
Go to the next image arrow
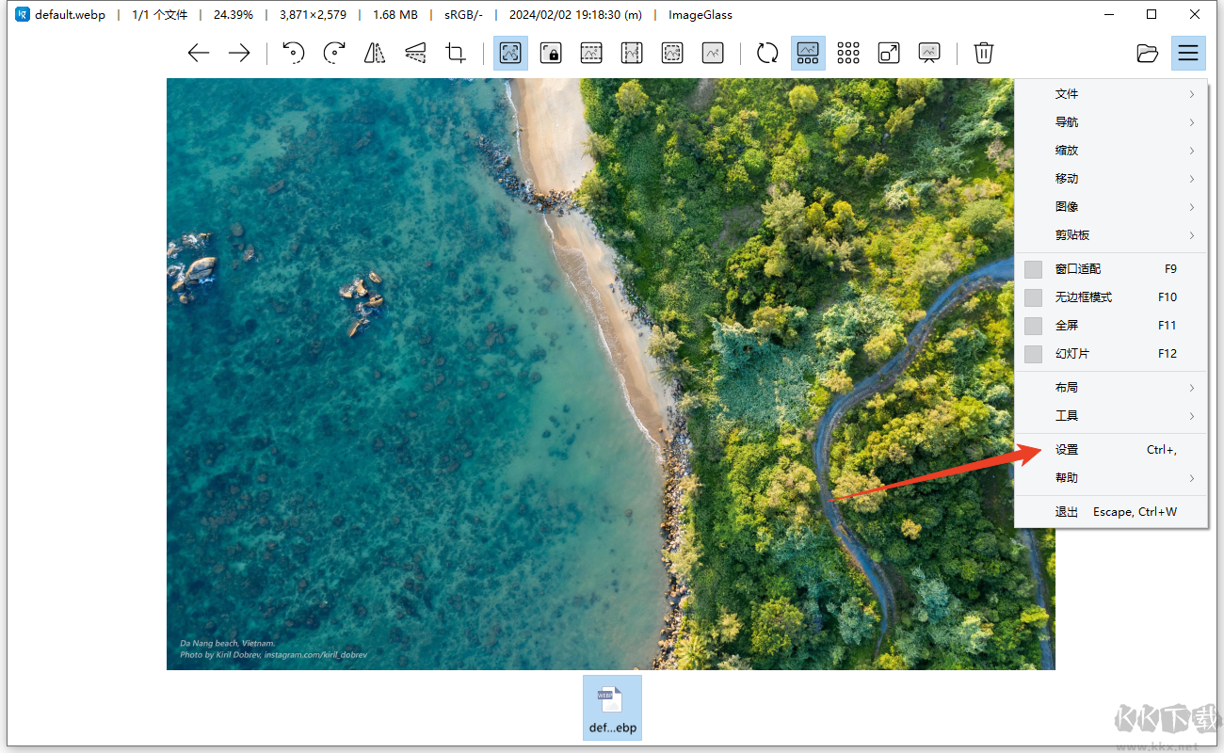(239, 53)
